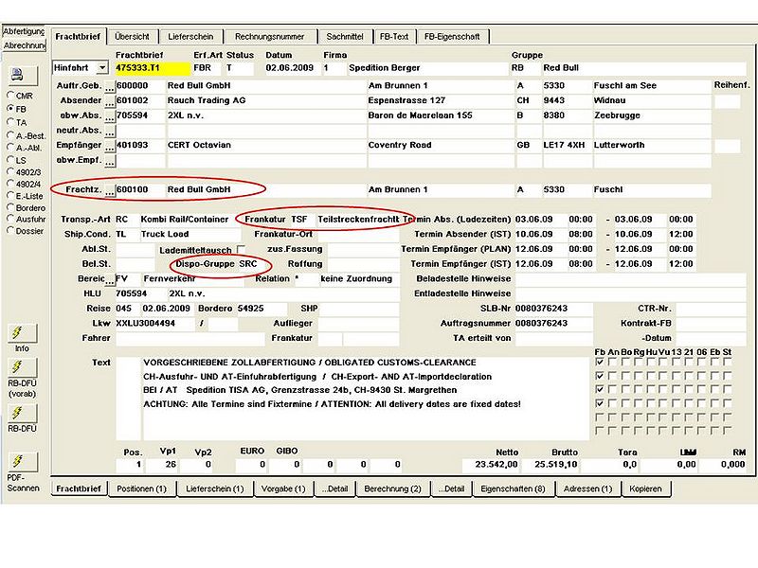The width and height of the screenshot is (758, 568).
Task: Click the PDF-Scannen lightning icon
Action: pyautogui.click(x=22, y=461)
